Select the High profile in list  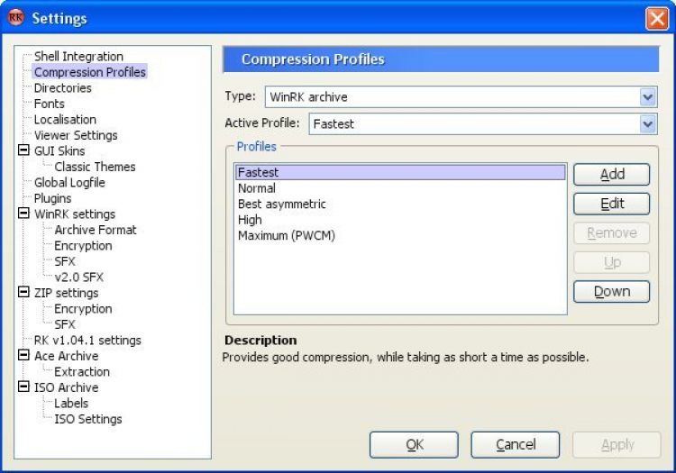[x=400, y=220]
